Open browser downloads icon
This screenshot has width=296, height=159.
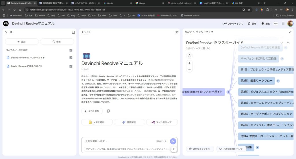[x=276, y=10]
